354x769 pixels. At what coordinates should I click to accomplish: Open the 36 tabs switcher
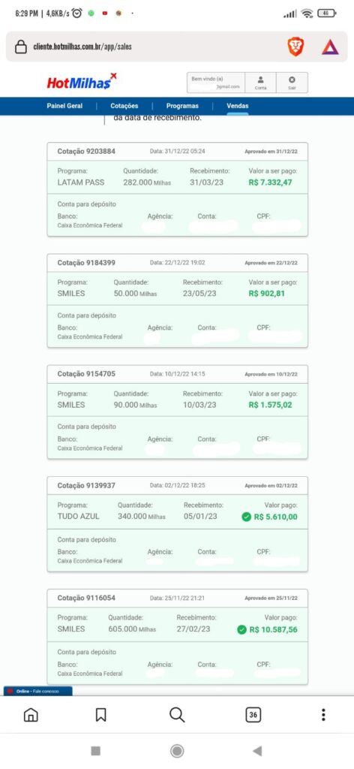click(x=253, y=715)
